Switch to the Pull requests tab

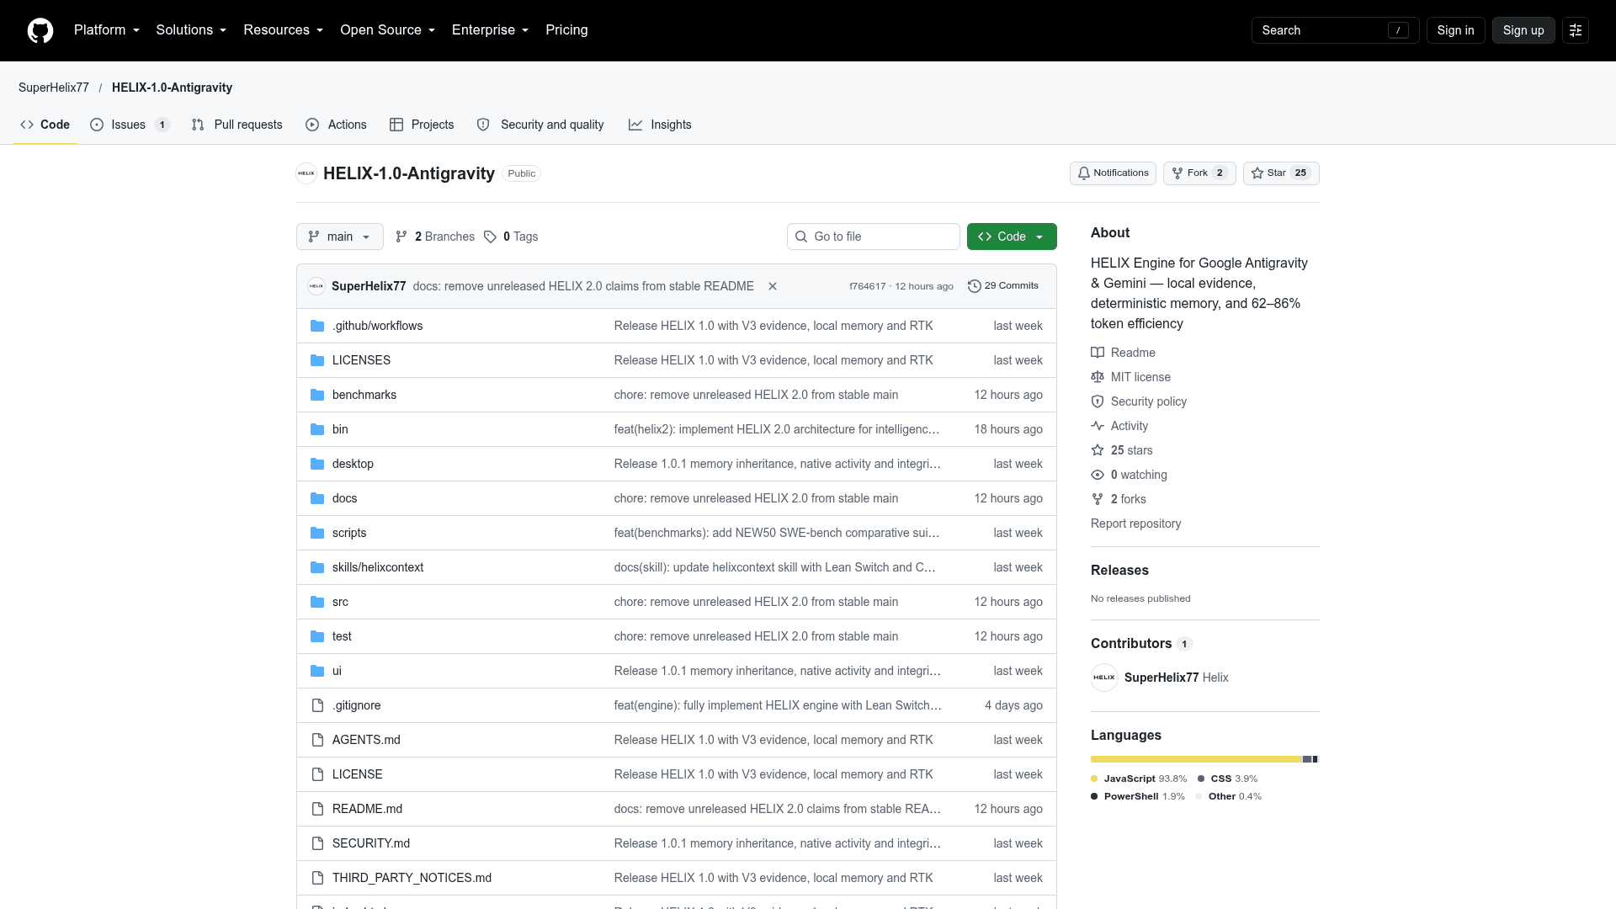click(x=237, y=125)
